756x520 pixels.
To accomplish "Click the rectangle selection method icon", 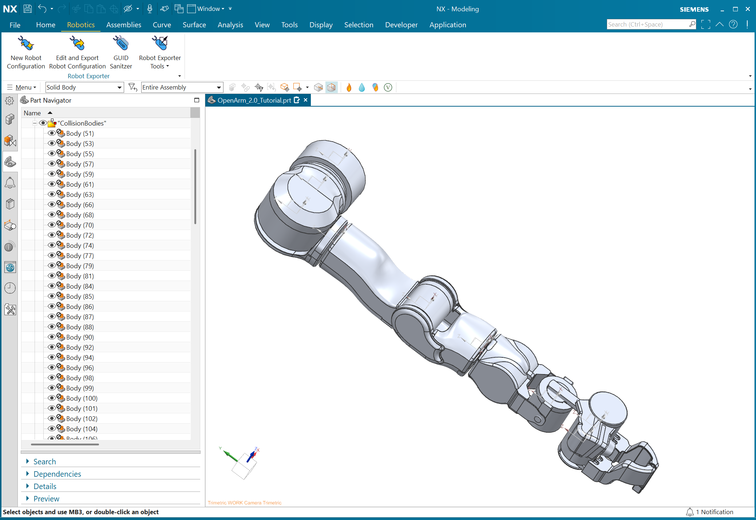I will (297, 87).
